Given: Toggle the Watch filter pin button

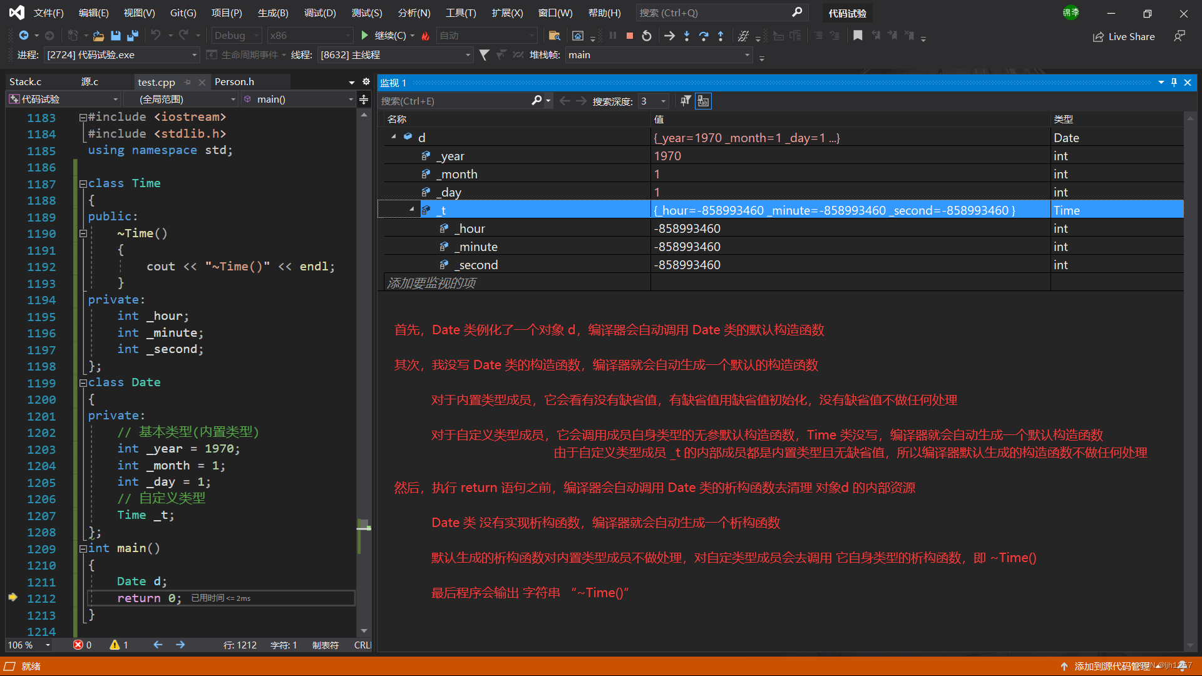Looking at the screenshot, I should [686, 101].
